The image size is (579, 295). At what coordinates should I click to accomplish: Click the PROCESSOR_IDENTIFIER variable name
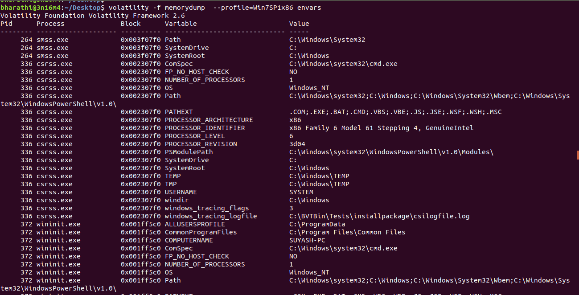pyautogui.click(x=205, y=128)
